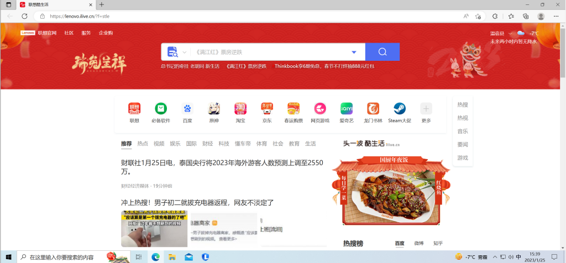Click the 更多 plus icon
The height and width of the screenshot is (263, 566).
click(x=426, y=109)
